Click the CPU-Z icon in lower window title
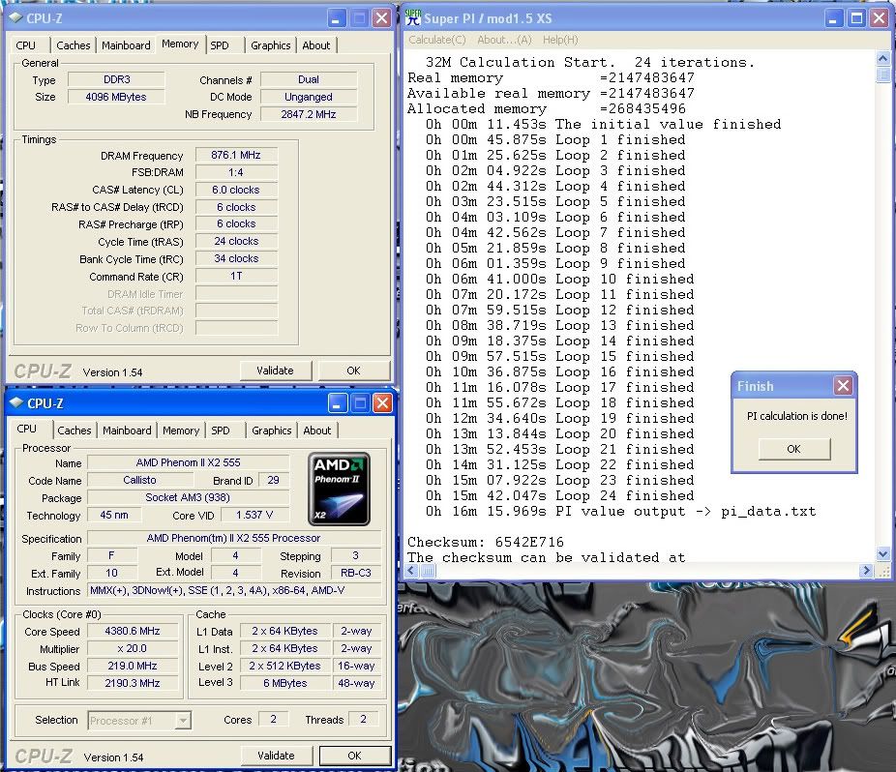 (x=18, y=403)
